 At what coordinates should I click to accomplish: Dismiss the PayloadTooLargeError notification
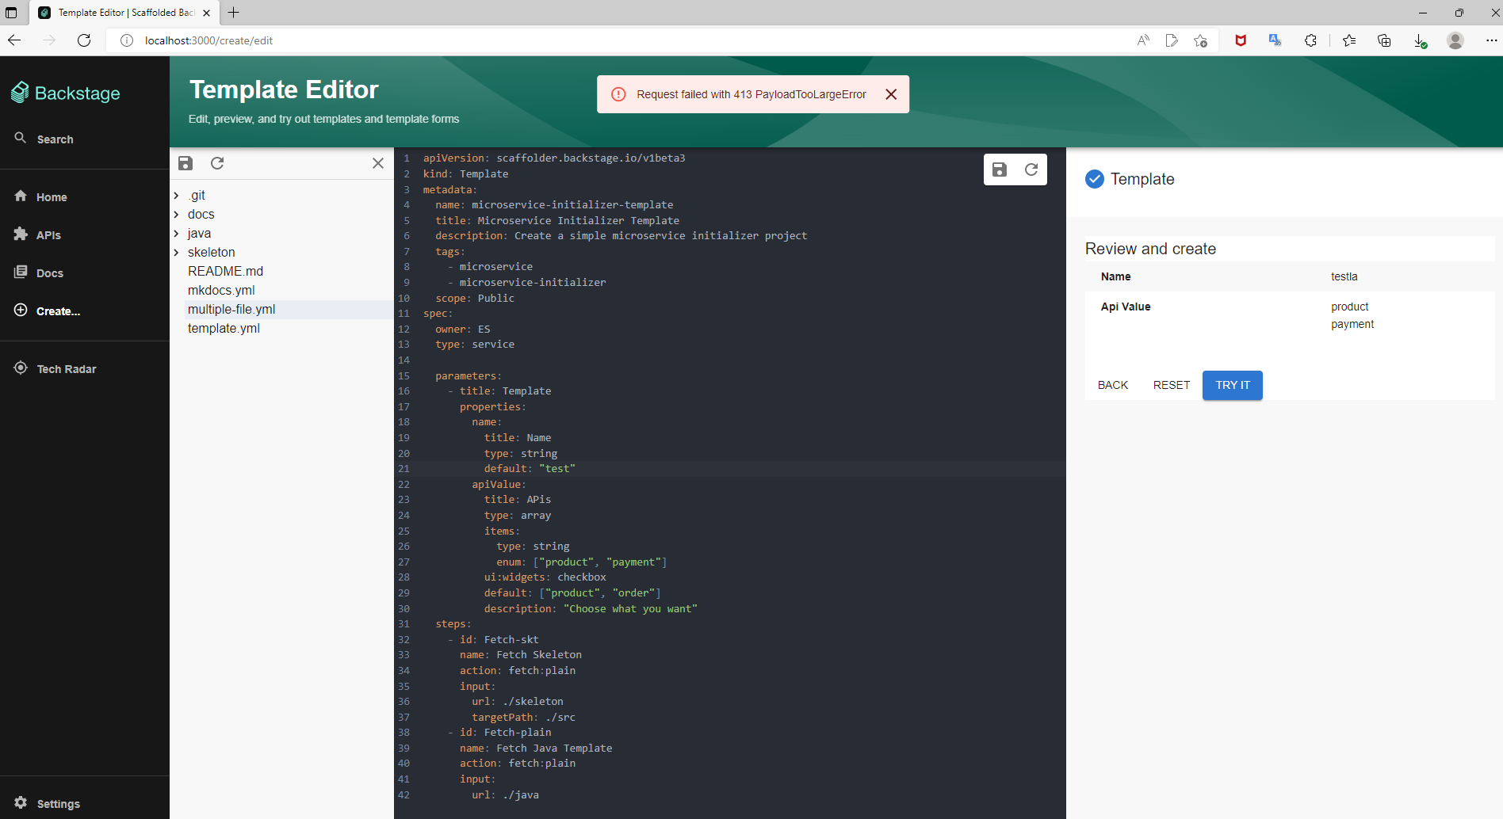click(891, 93)
